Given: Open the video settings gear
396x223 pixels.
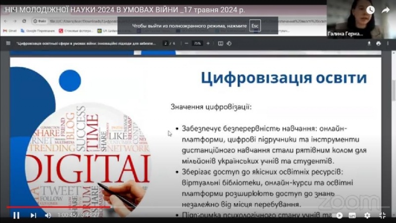Looking at the screenshot, I should pyautogui.click(x=367, y=216).
